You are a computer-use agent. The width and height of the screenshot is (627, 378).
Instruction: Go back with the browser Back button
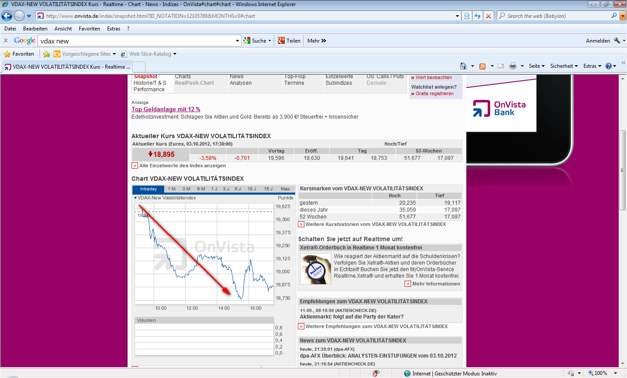[7, 16]
